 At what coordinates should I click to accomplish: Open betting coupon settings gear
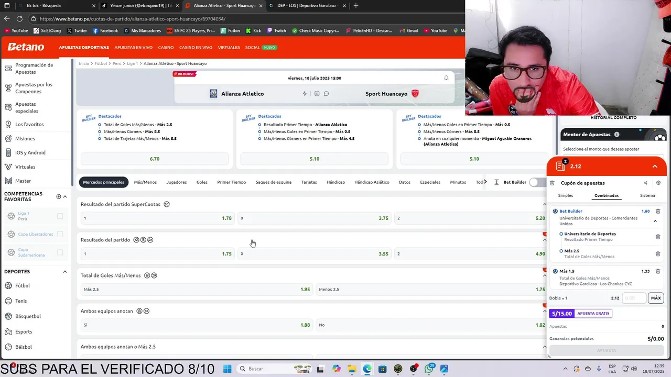(x=658, y=183)
